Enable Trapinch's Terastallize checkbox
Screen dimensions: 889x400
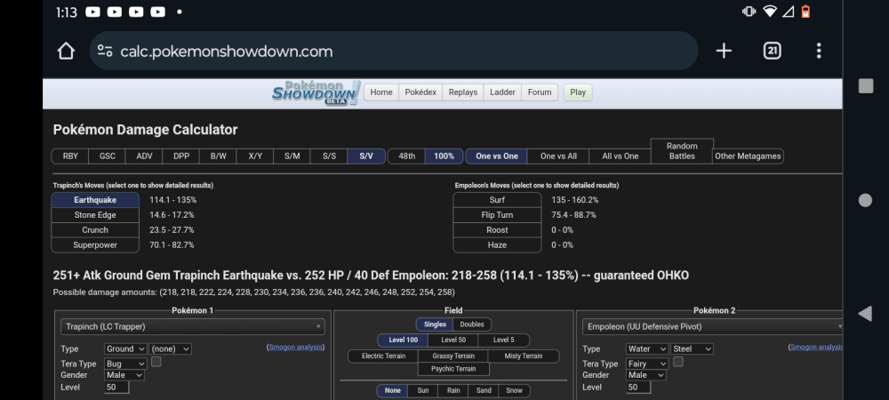point(156,362)
